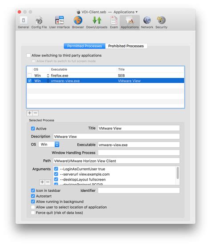Select the SEB title cell
Viewport: 211px width, 246px height.
click(122, 76)
